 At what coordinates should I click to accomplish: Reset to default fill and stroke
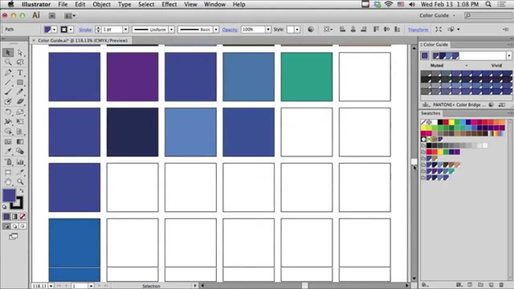pos(5,207)
